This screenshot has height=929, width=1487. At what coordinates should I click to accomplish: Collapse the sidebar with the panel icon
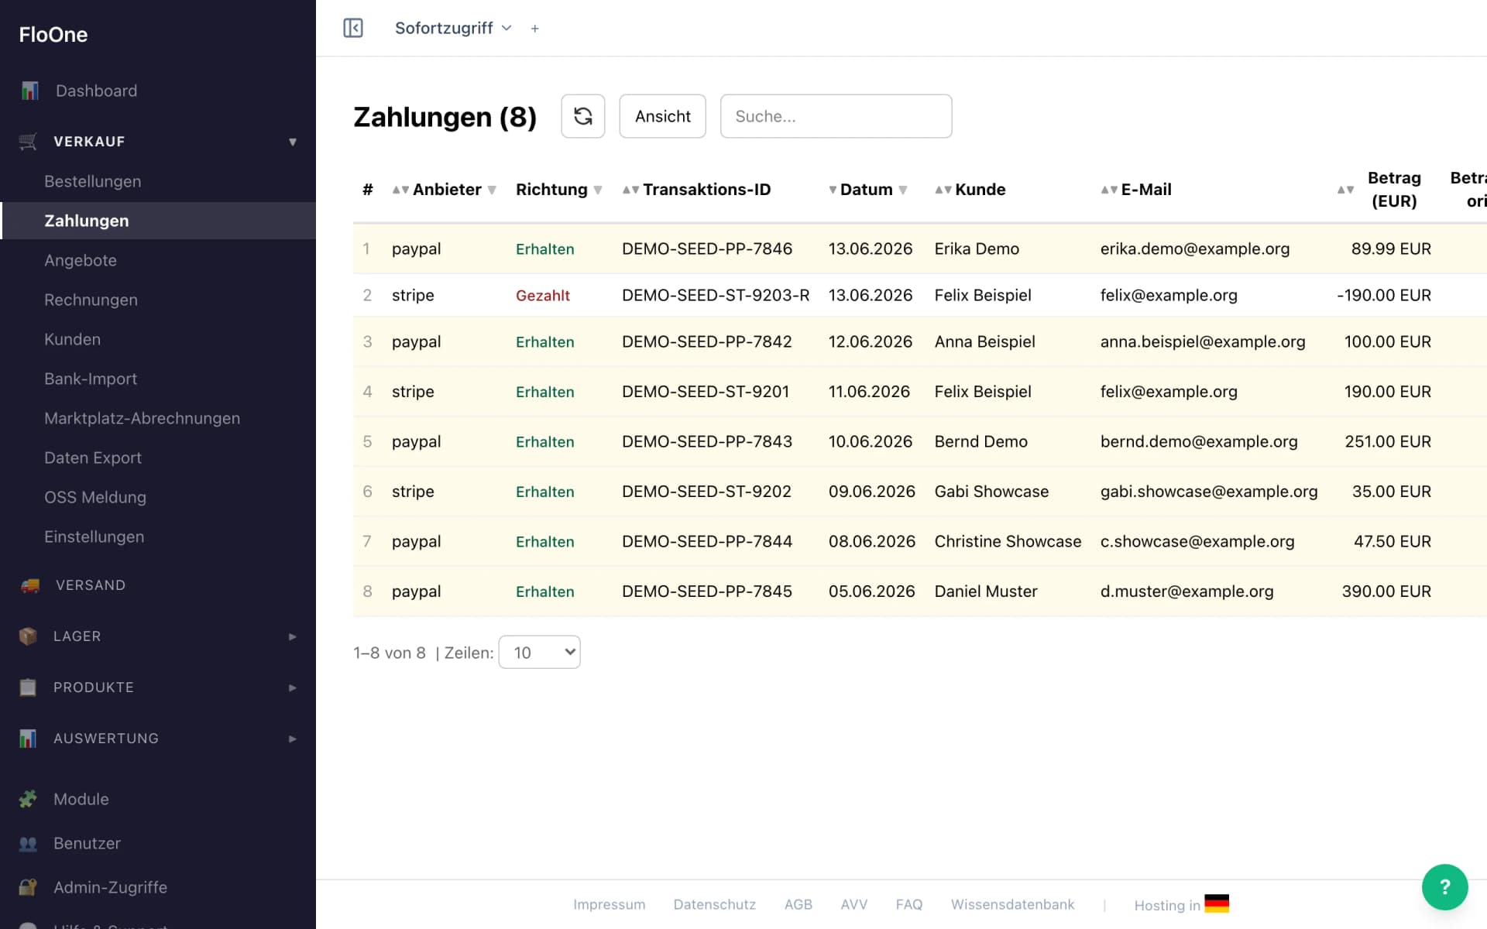pos(353,28)
